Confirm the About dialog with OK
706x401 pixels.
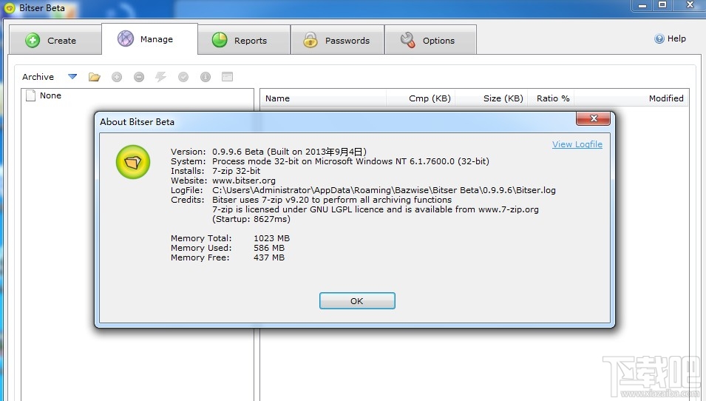357,301
